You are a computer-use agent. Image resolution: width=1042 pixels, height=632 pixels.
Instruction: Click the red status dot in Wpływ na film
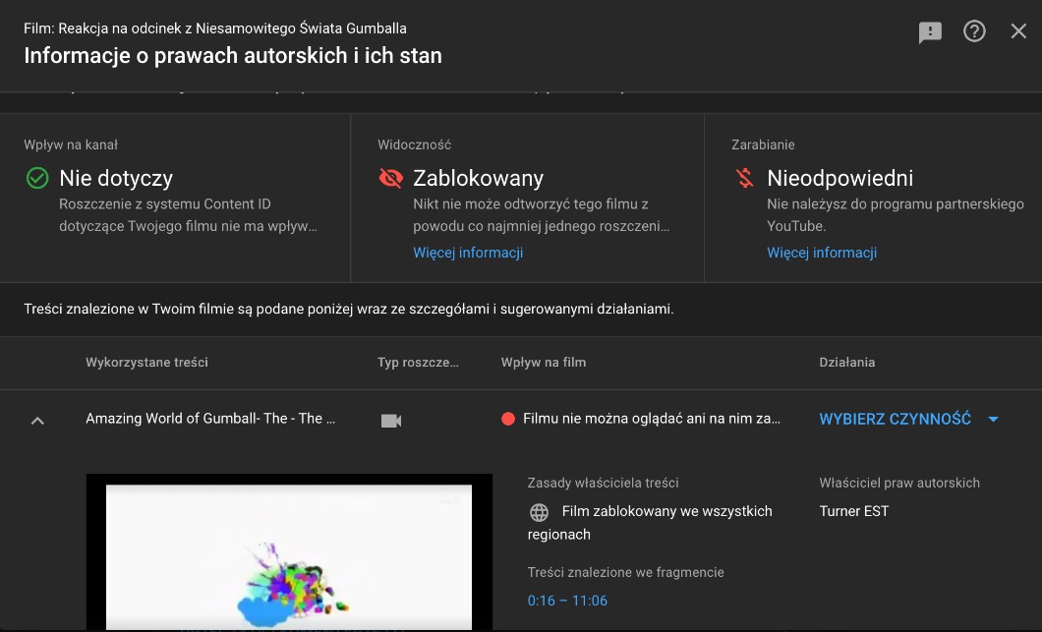coord(508,419)
